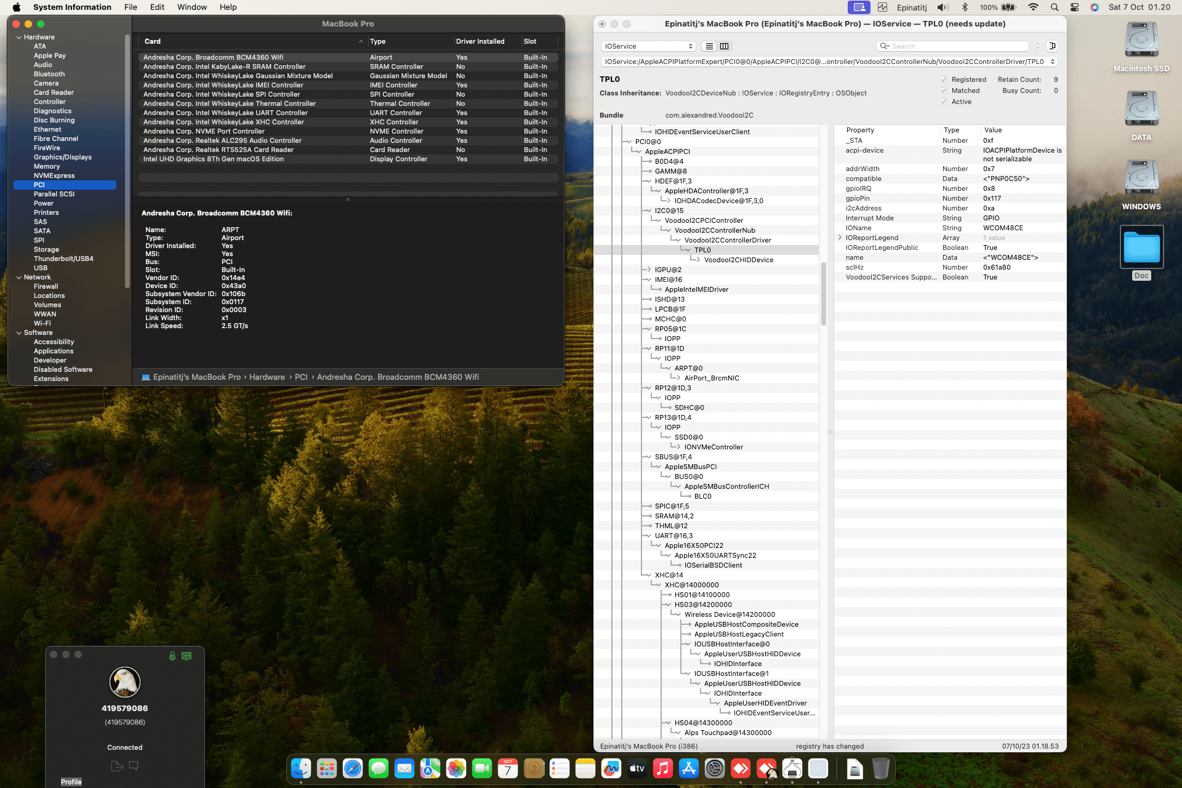Open the Window menu in menu bar
1182x788 pixels.
coord(191,7)
